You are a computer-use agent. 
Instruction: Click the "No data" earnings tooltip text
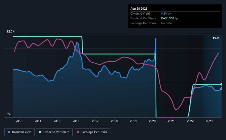tap(167, 23)
